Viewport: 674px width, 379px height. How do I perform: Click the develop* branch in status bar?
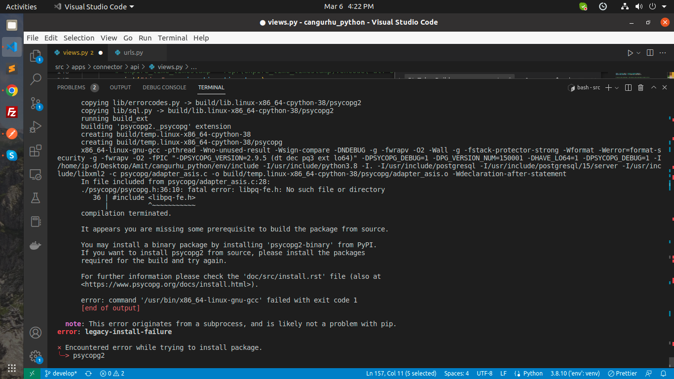tap(61, 374)
